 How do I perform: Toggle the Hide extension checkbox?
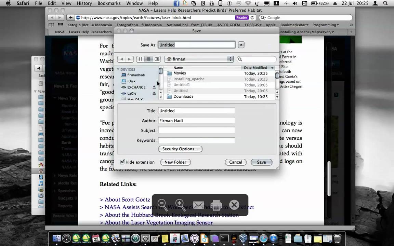coord(122,162)
